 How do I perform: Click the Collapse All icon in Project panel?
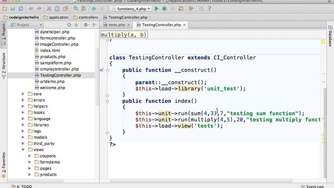coord(76,25)
